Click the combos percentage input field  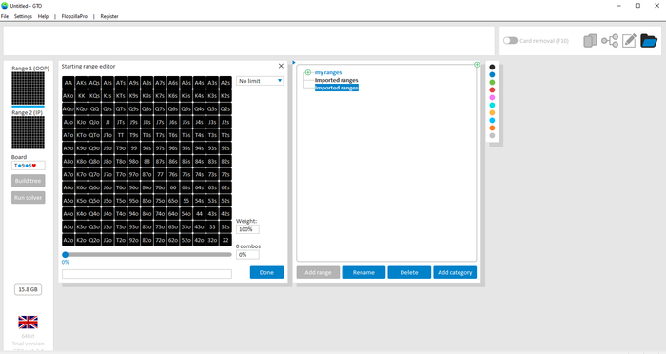click(247, 255)
